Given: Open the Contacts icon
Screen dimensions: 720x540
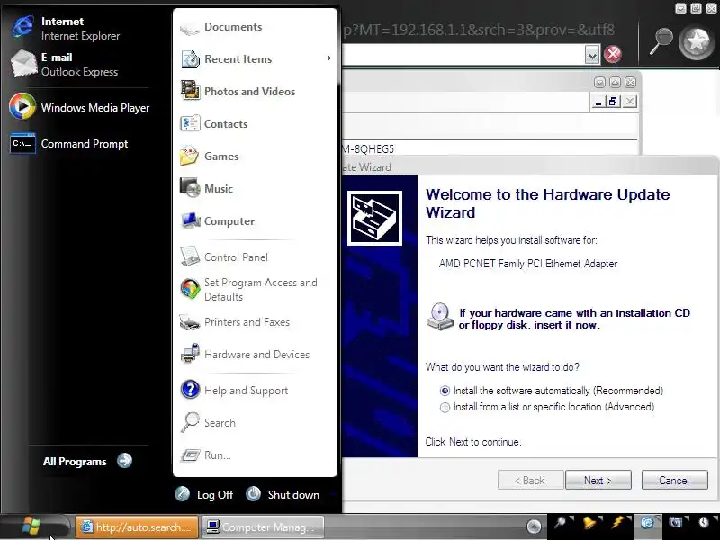Looking at the screenshot, I should pos(190,123).
